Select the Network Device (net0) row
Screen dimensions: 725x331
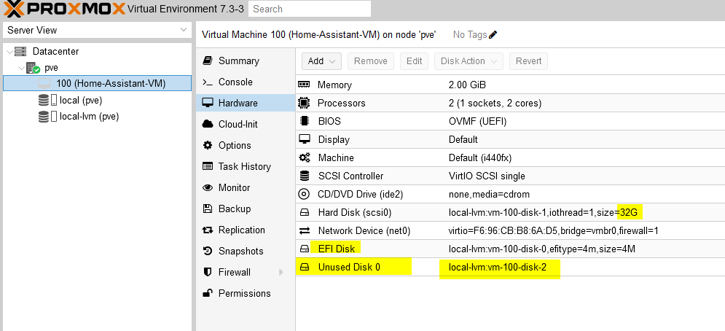pyautogui.click(x=510, y=230)
